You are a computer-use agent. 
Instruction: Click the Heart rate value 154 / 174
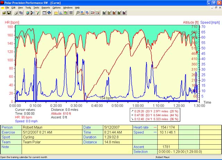point(168,127)
